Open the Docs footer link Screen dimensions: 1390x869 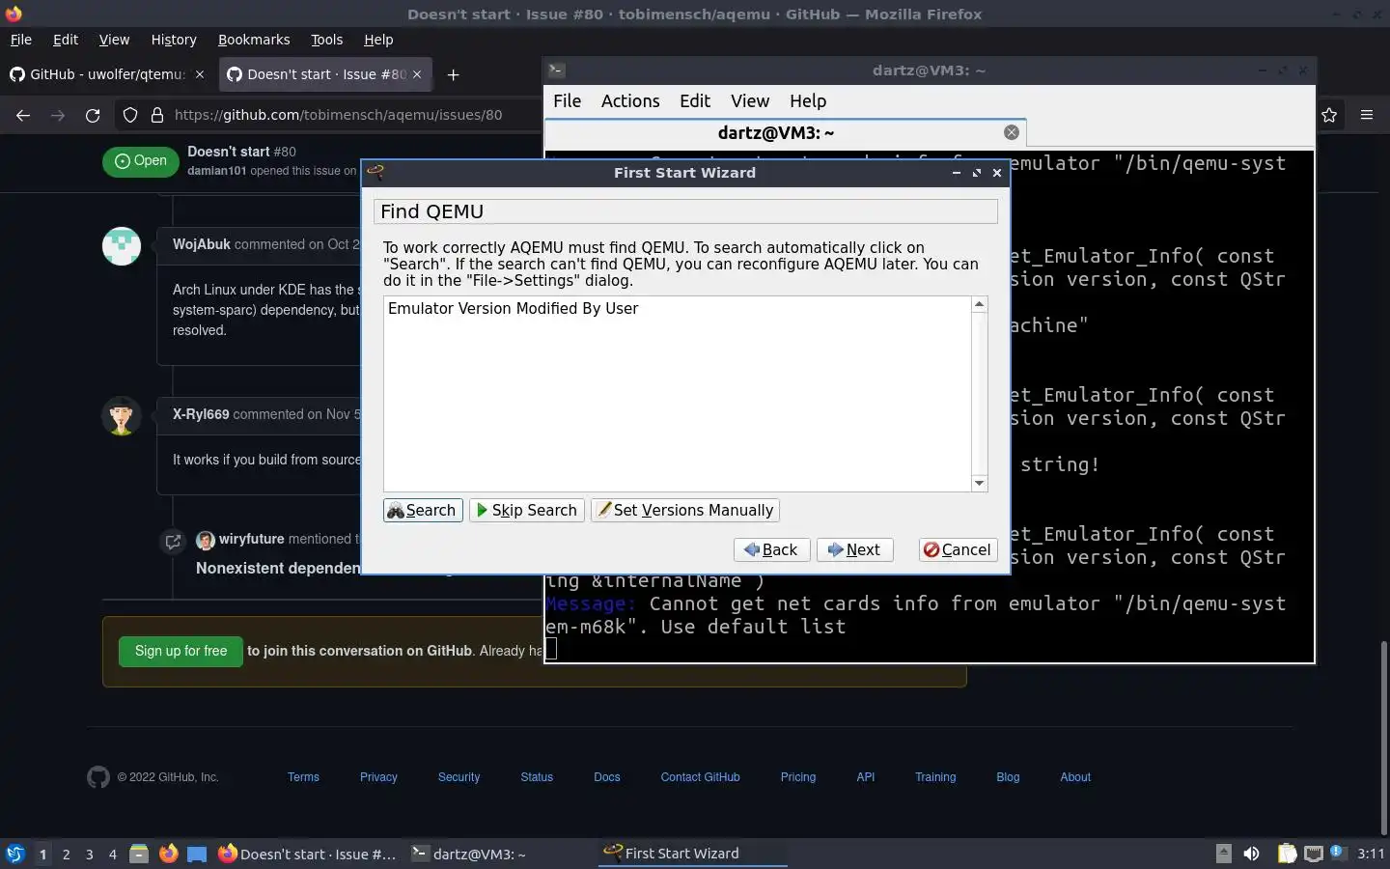(x=607, y=777)
